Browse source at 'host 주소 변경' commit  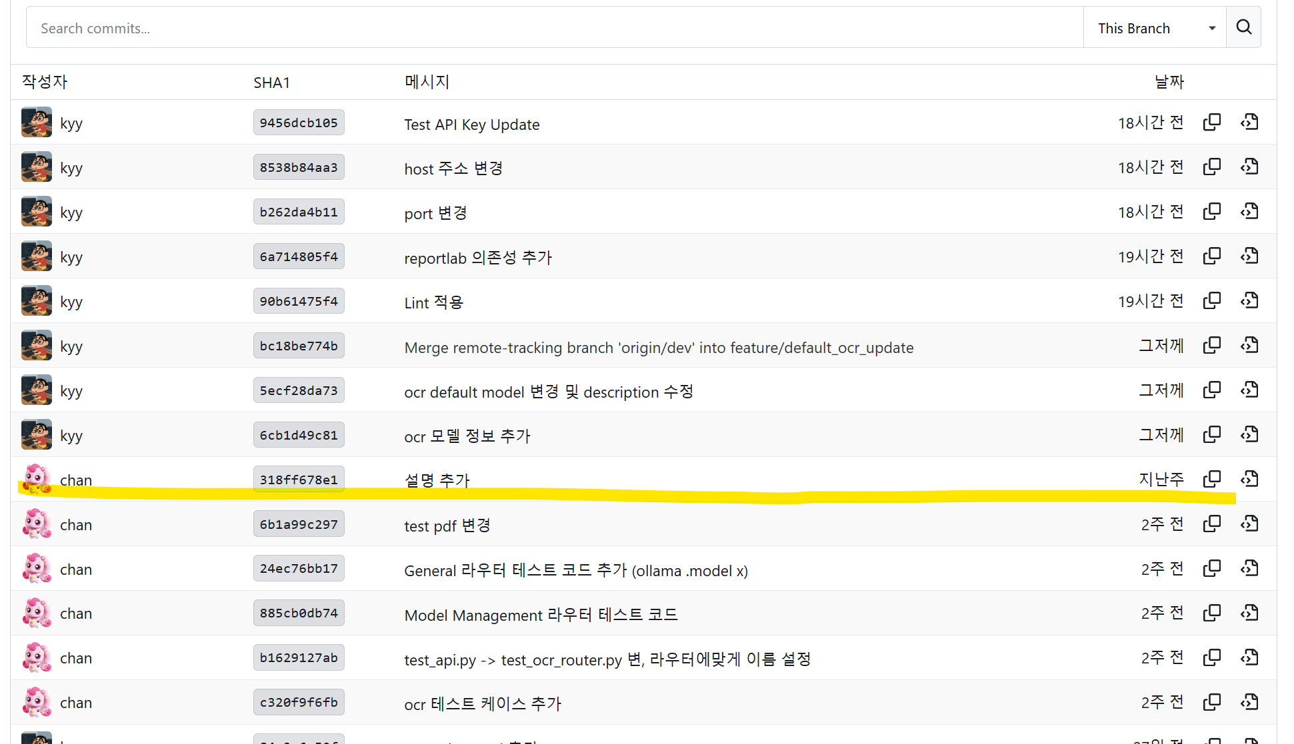click(1249, 167)
